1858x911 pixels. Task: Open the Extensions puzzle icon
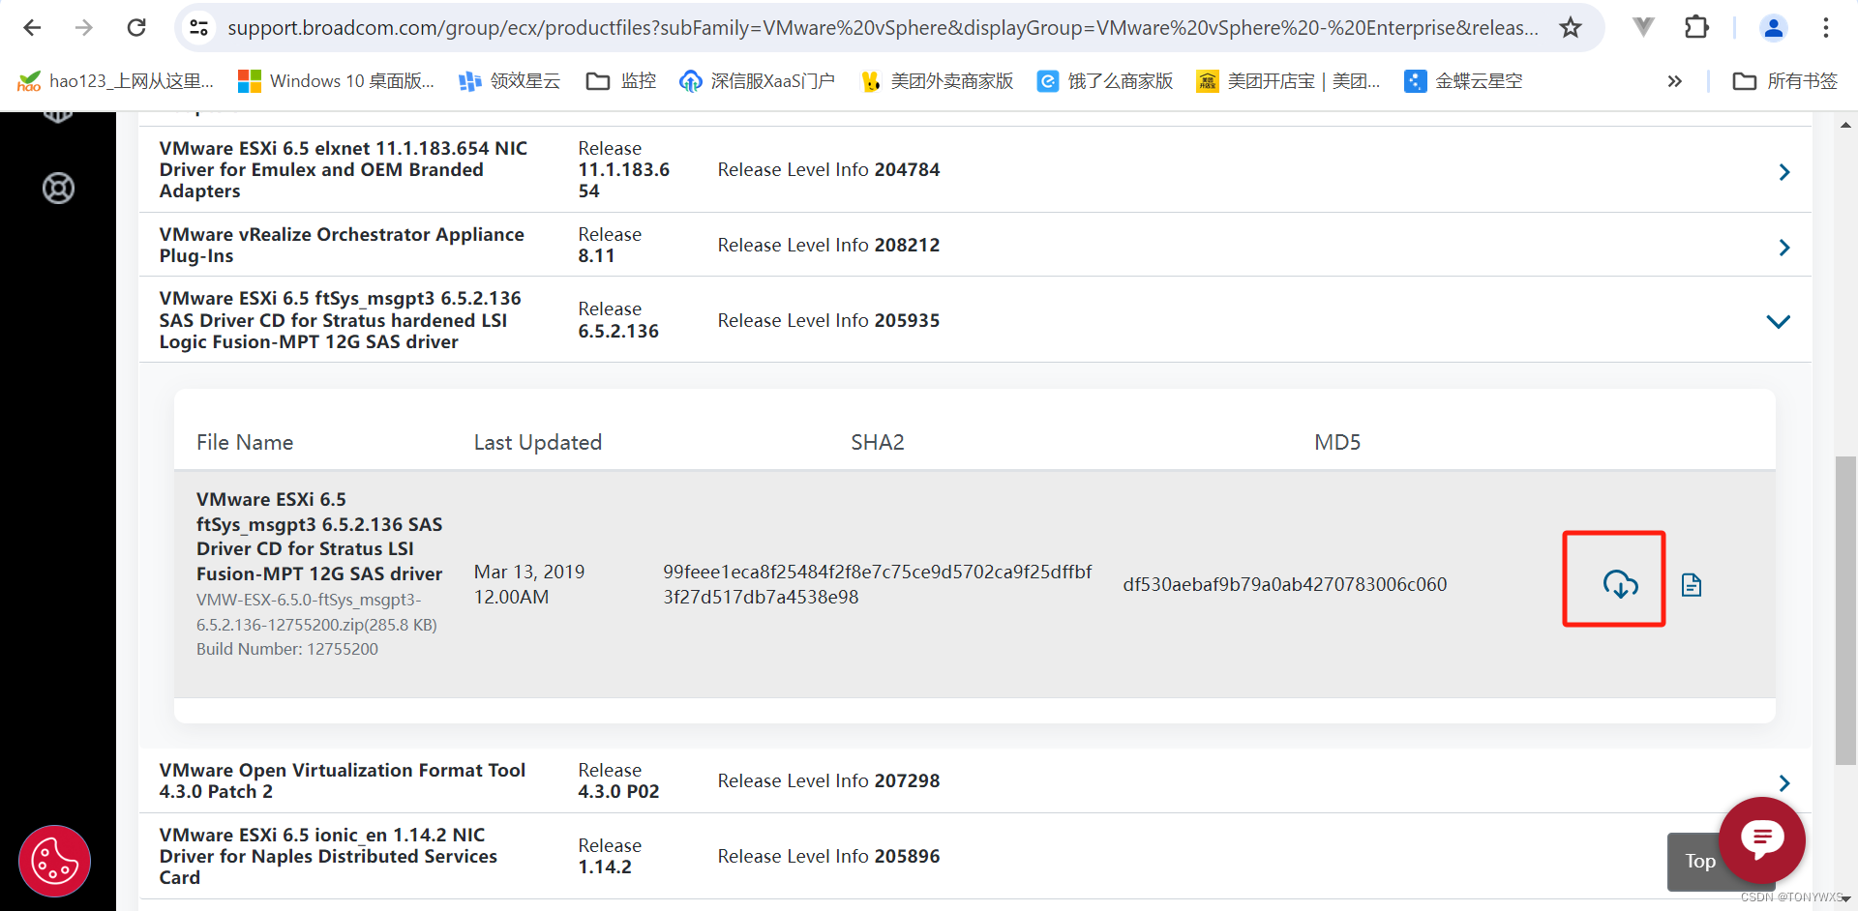[1696, 28]
